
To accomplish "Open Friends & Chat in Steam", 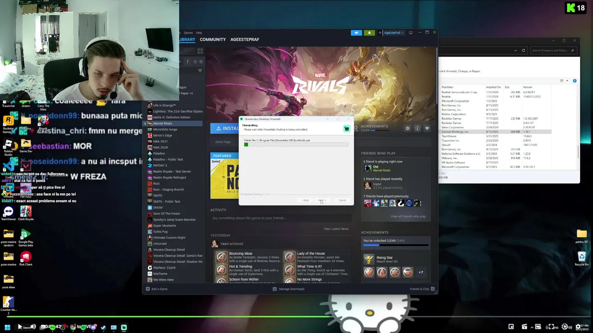I will pyautogui.click(x=422, y=289).
